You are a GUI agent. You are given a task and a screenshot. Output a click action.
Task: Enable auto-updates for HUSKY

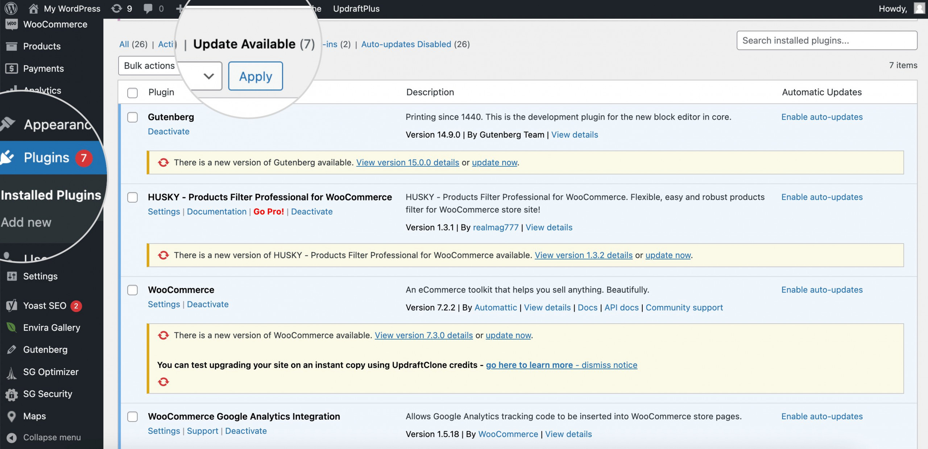[822, 197]
